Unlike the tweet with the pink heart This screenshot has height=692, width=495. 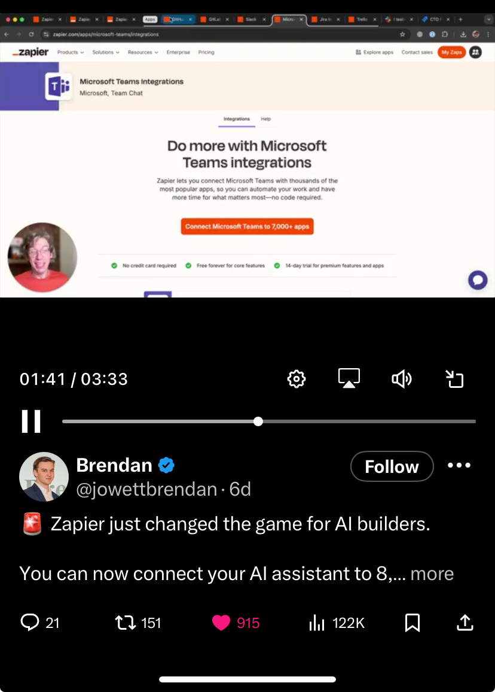click(221, 623)
